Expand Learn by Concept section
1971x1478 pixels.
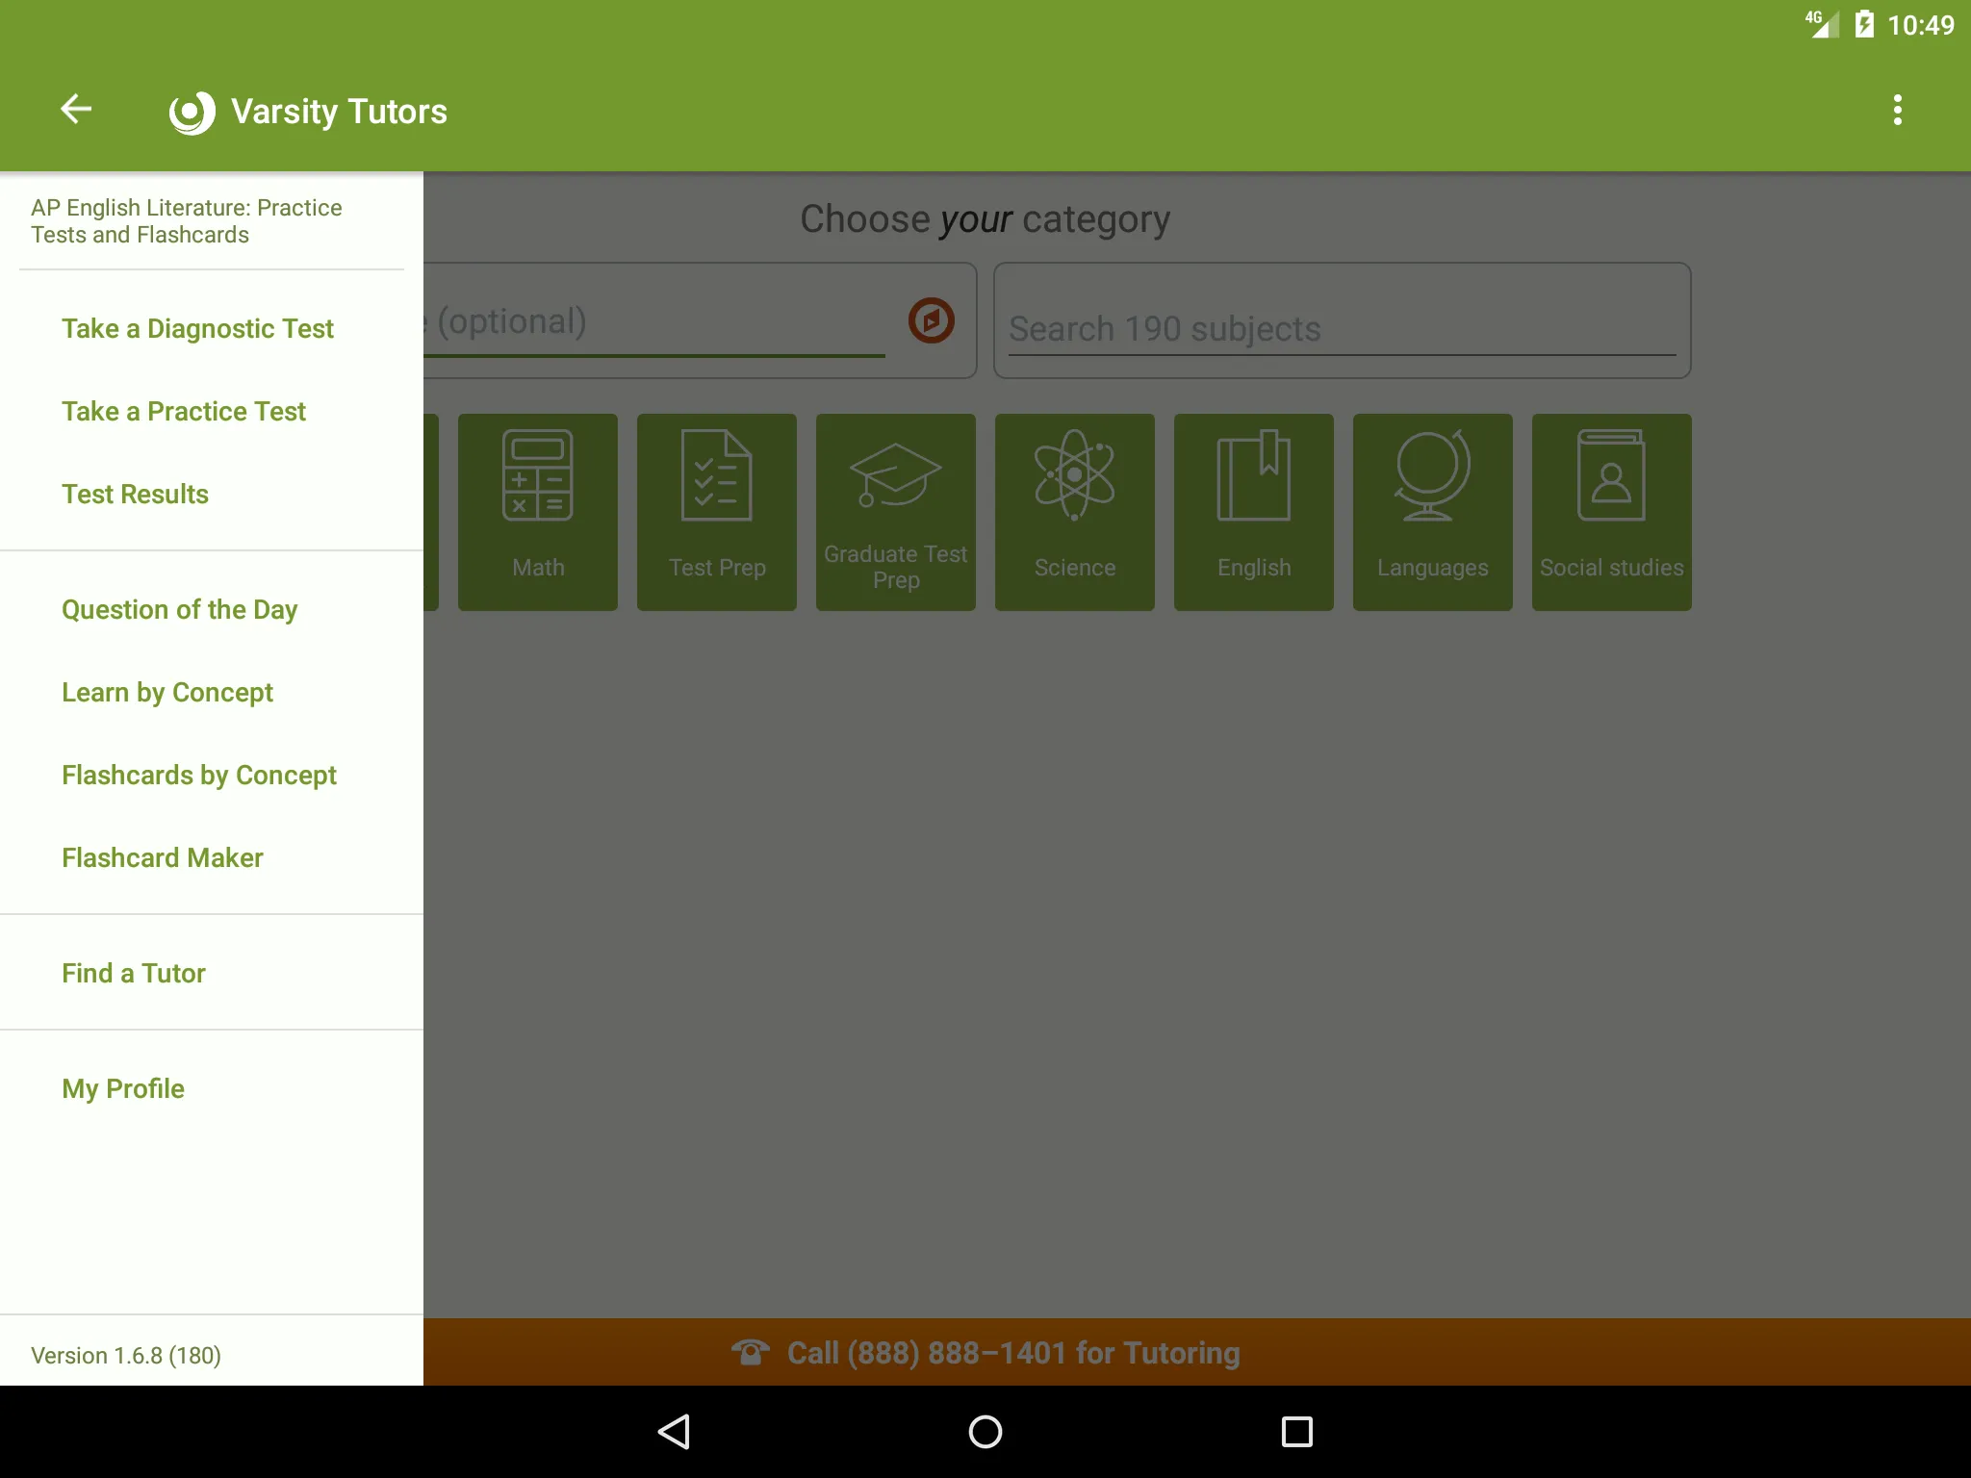tap(167, 691)
